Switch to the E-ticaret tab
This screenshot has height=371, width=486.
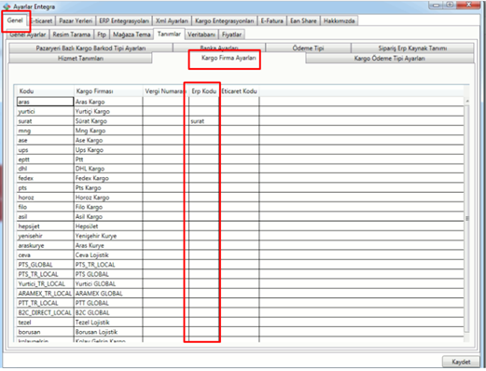pos(41,21)
